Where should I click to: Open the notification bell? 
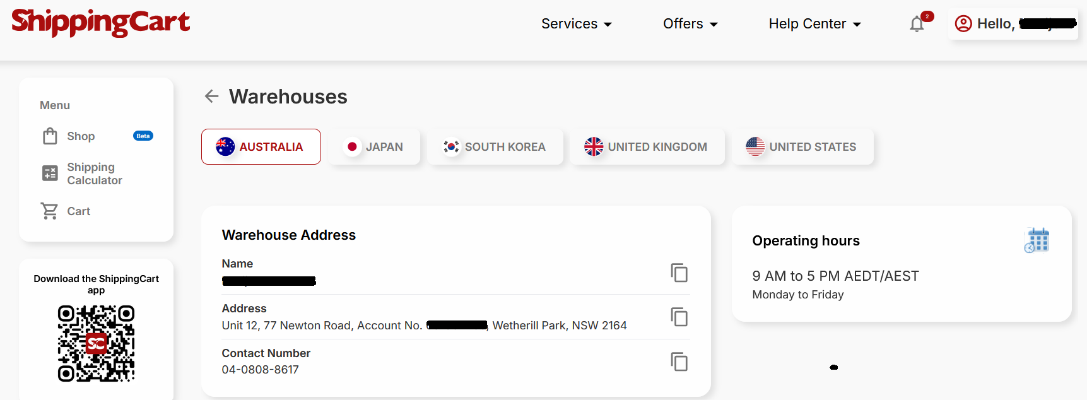tap(917, 24)
